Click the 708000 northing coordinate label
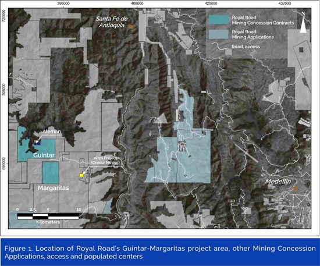The height and width of the screenshot is (266, 320). pyautogui.click(x=3, y=90)
